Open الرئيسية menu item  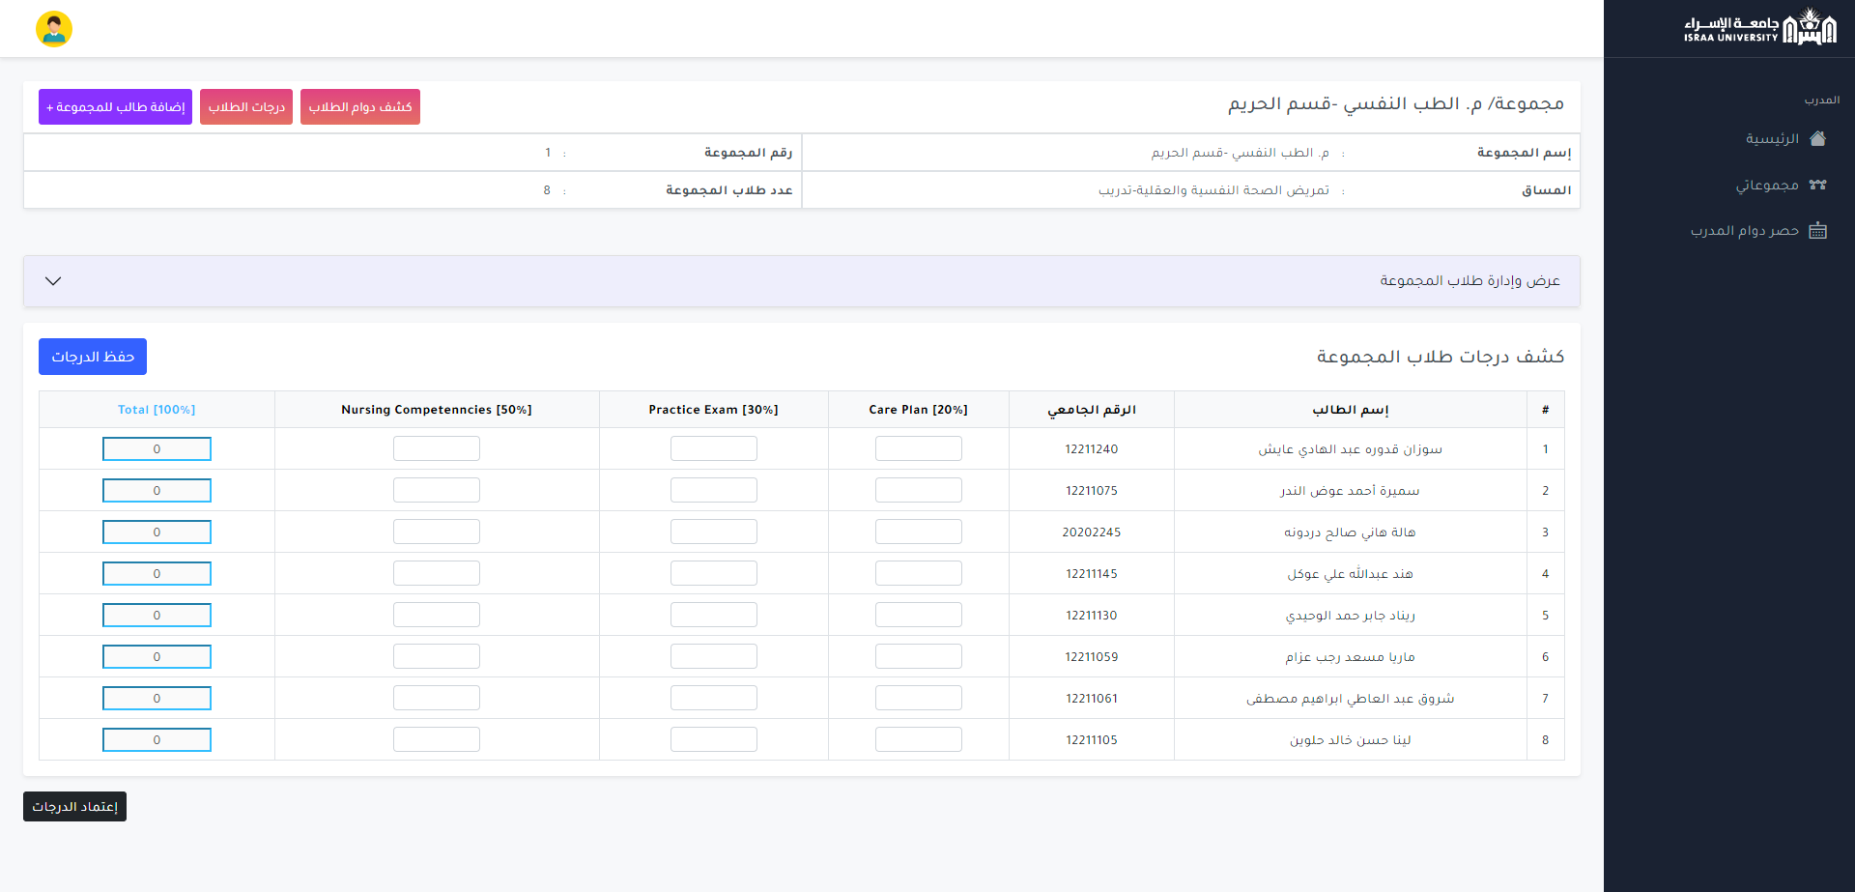point(1771,138)
